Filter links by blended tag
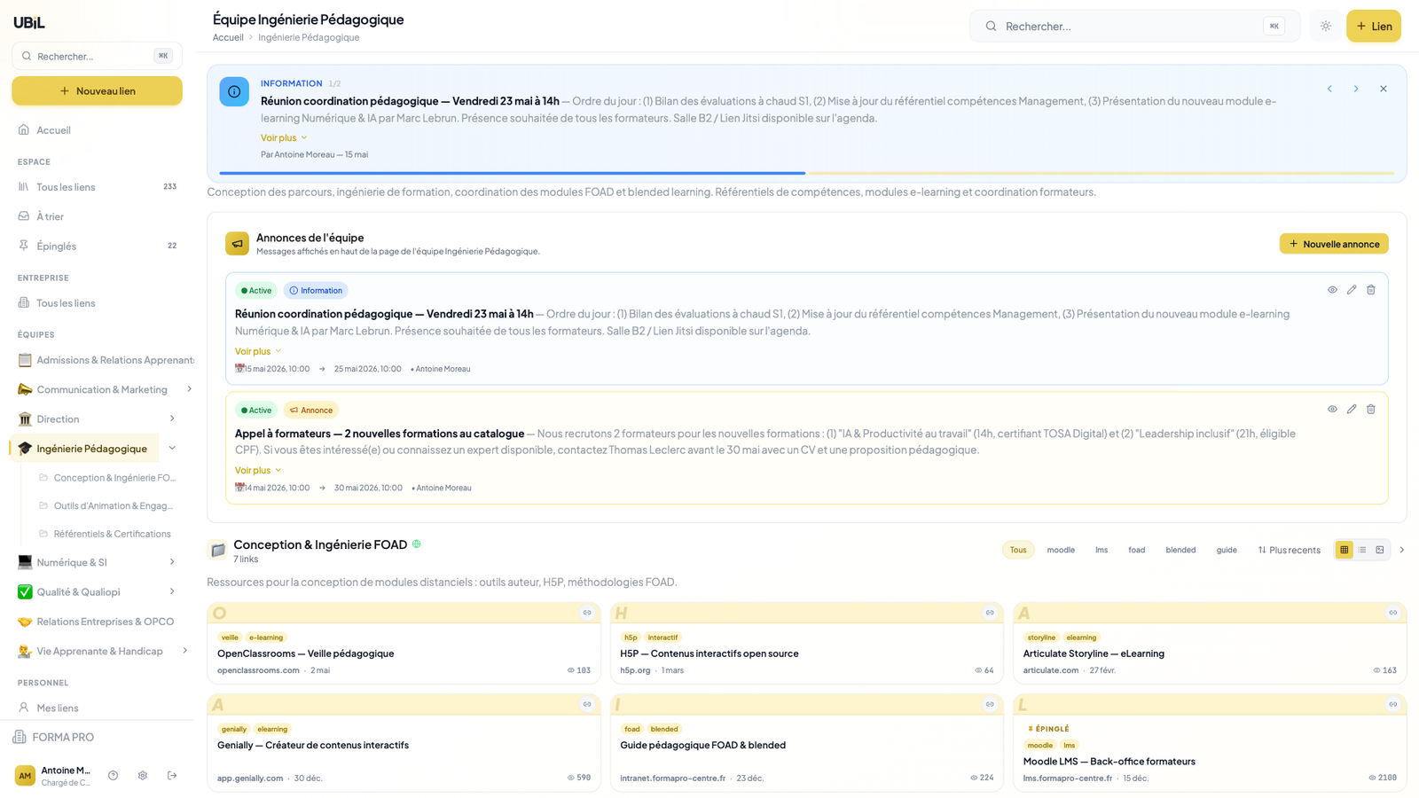The image size is (1419, 798). coord(1180,550)
